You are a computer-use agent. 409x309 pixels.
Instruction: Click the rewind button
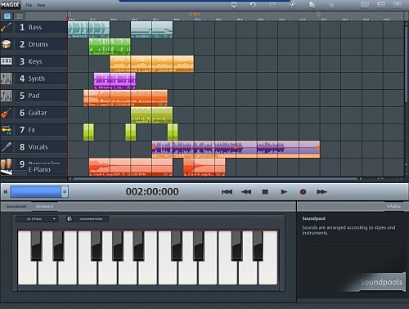[246, 192]
